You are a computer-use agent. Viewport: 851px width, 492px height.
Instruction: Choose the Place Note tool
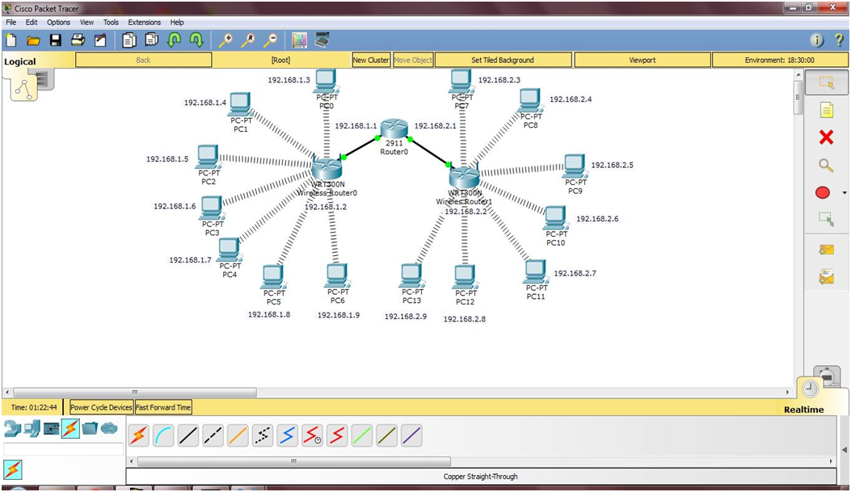(x=826, y=111)
